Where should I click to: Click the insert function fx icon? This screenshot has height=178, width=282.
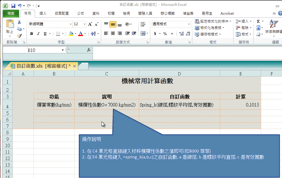click(89, 50)
